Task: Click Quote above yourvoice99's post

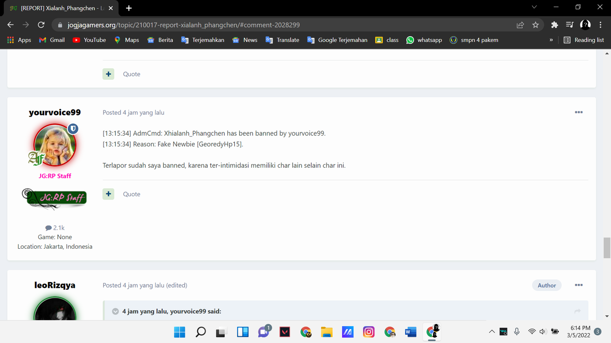Action: pyautogui.click(x=132, y=74)
